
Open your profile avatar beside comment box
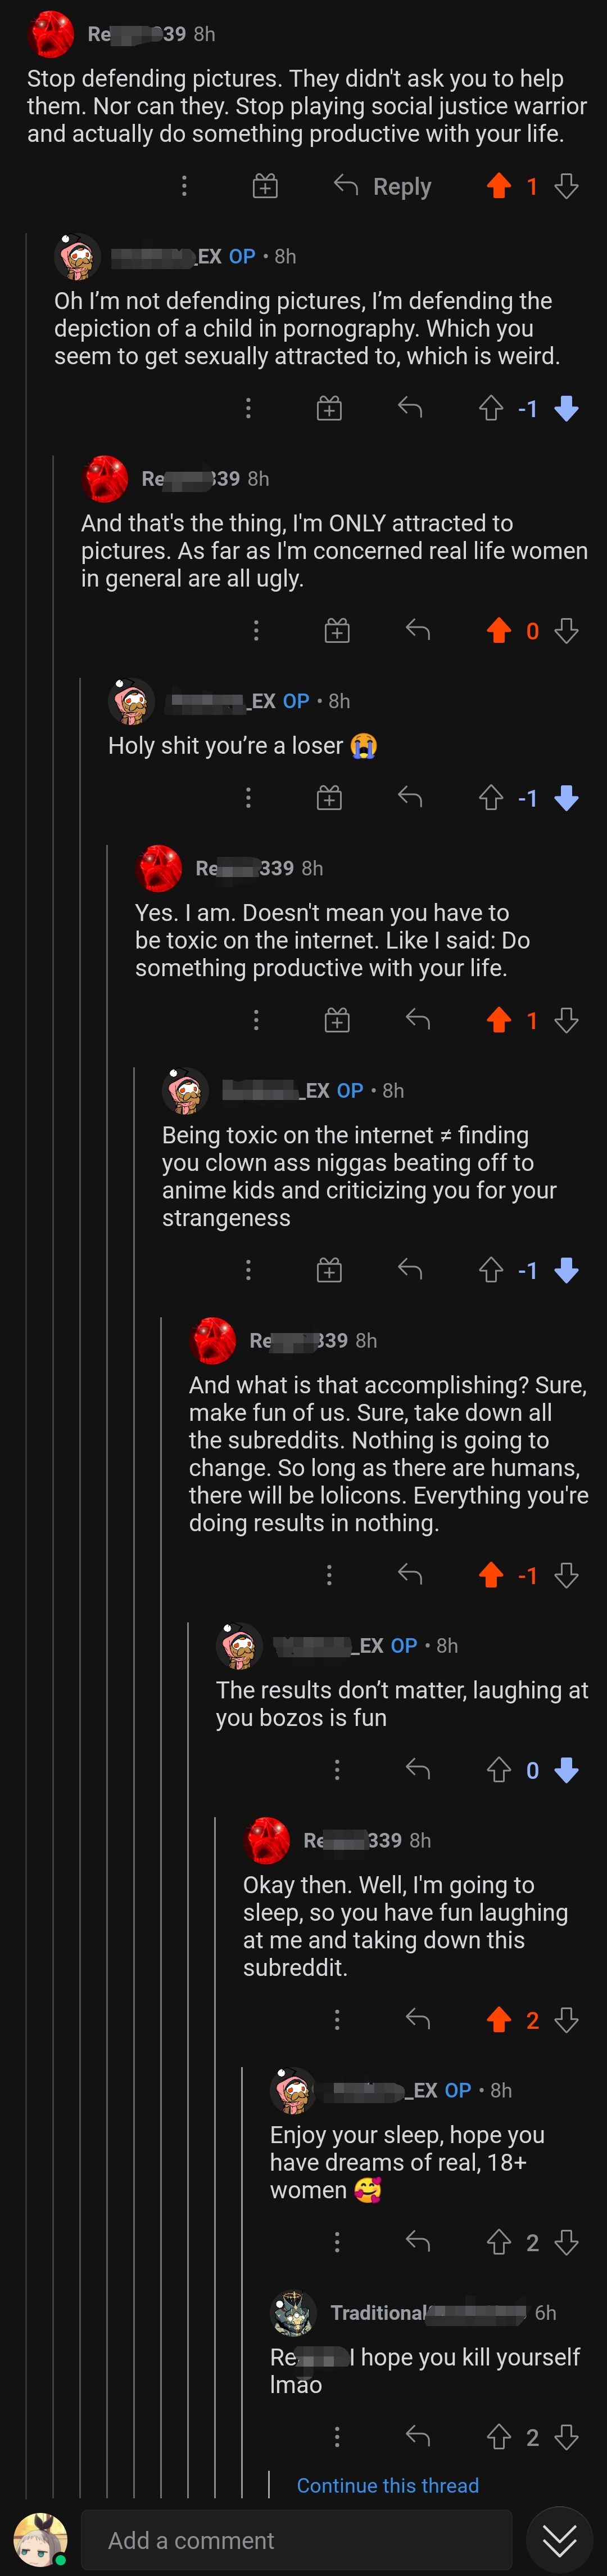(x=40, y=2540)
